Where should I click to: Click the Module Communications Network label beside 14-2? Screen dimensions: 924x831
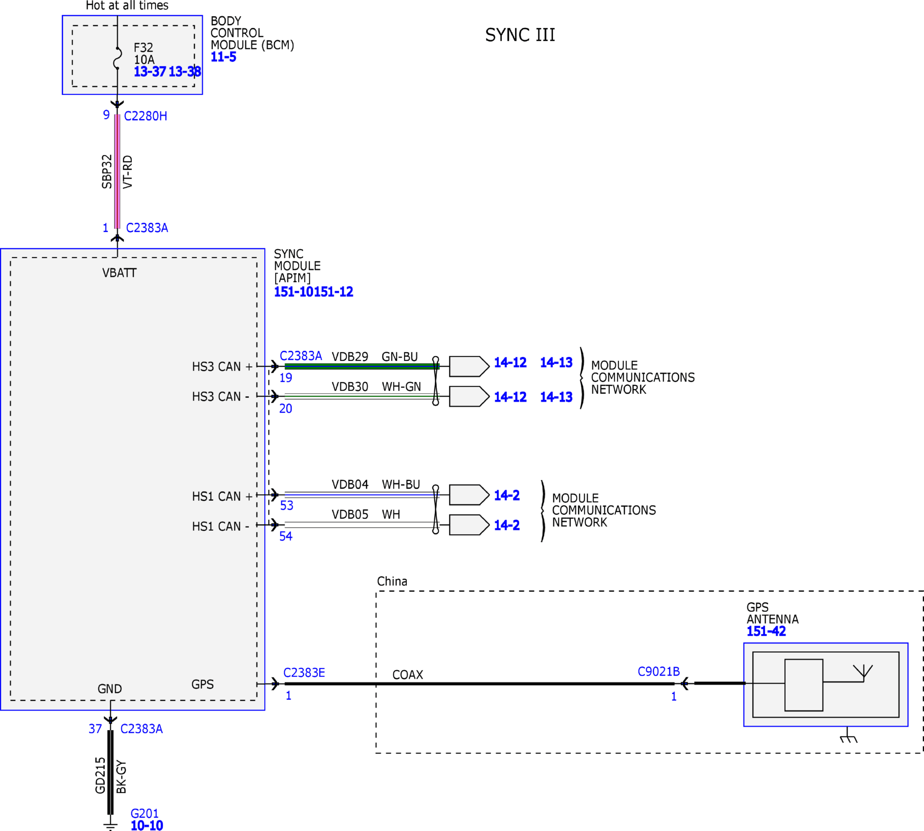pyautogui.click(x=604, y=510)
